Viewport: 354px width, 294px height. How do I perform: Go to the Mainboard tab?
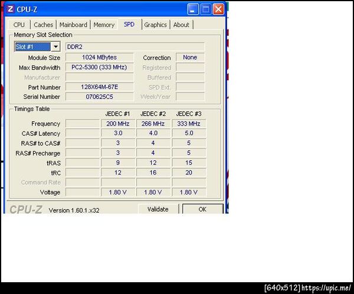[73, 25]
